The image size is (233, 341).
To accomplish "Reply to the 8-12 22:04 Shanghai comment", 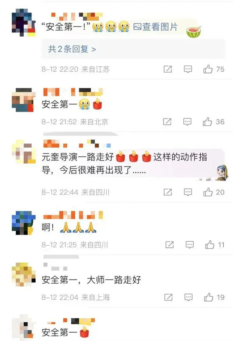I will point(188,297).
